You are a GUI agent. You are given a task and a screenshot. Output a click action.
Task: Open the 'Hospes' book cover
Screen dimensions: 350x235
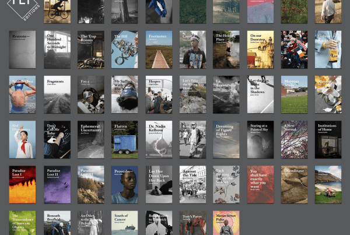(x=159, y=94)
